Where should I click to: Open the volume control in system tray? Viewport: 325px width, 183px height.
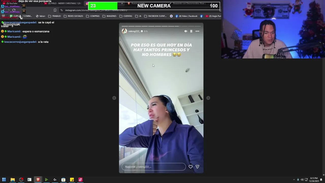[x=302, y=180]
